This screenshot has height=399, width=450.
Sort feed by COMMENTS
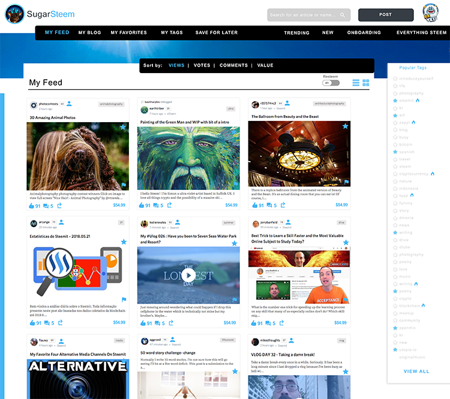[x=233, y=65]
